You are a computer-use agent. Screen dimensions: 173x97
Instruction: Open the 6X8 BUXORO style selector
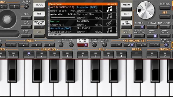click(x=63, y=7)
